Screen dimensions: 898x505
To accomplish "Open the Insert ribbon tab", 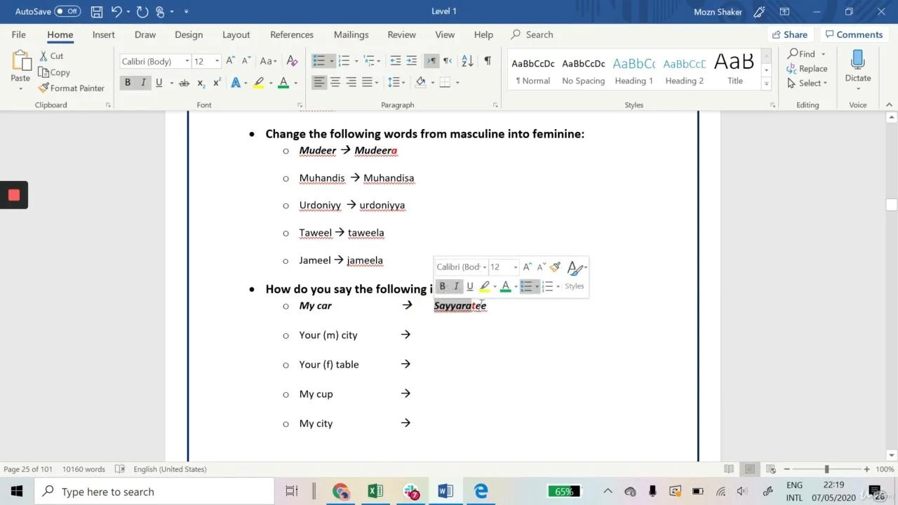I will (x=103, y=34).
